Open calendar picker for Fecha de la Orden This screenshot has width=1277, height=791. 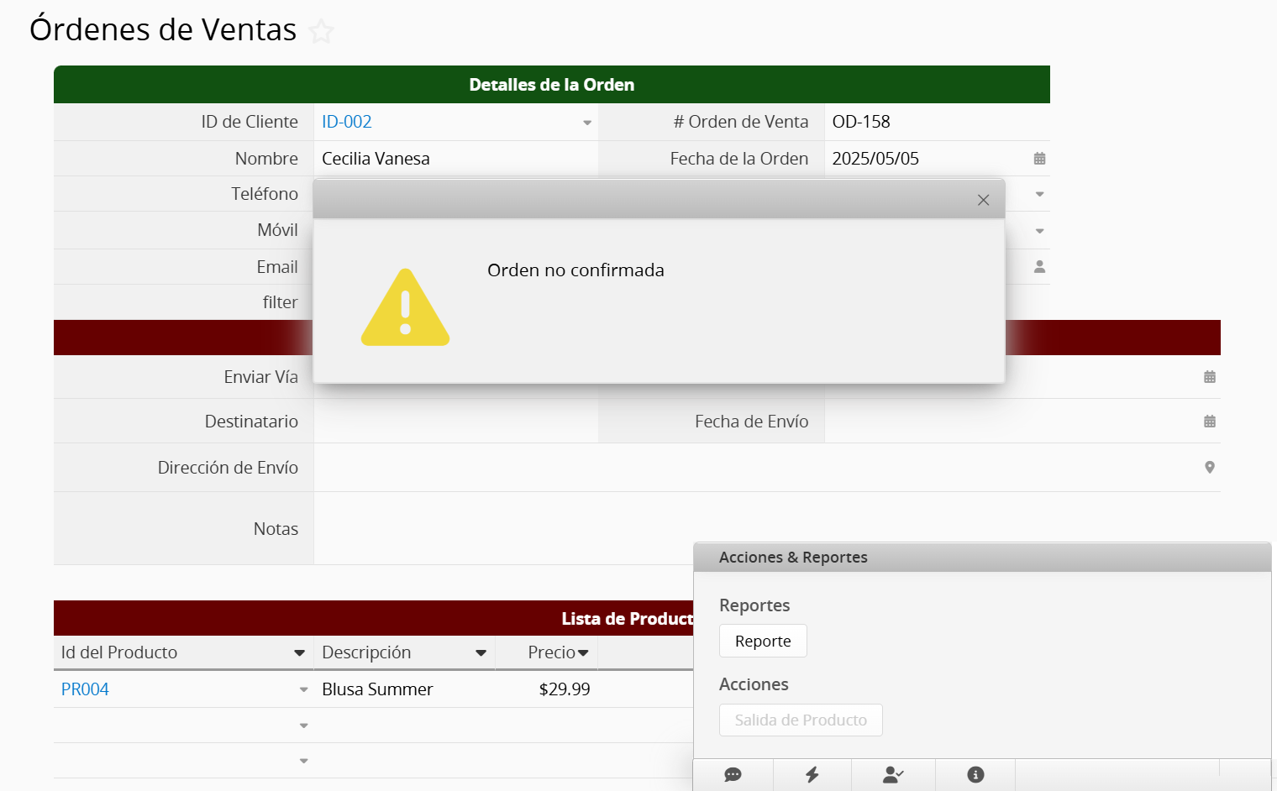(1039, 159)
